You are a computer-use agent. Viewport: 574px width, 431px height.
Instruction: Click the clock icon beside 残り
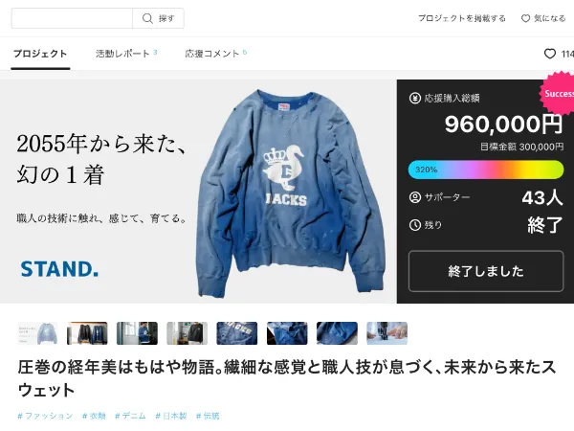[x=415, y=225]
